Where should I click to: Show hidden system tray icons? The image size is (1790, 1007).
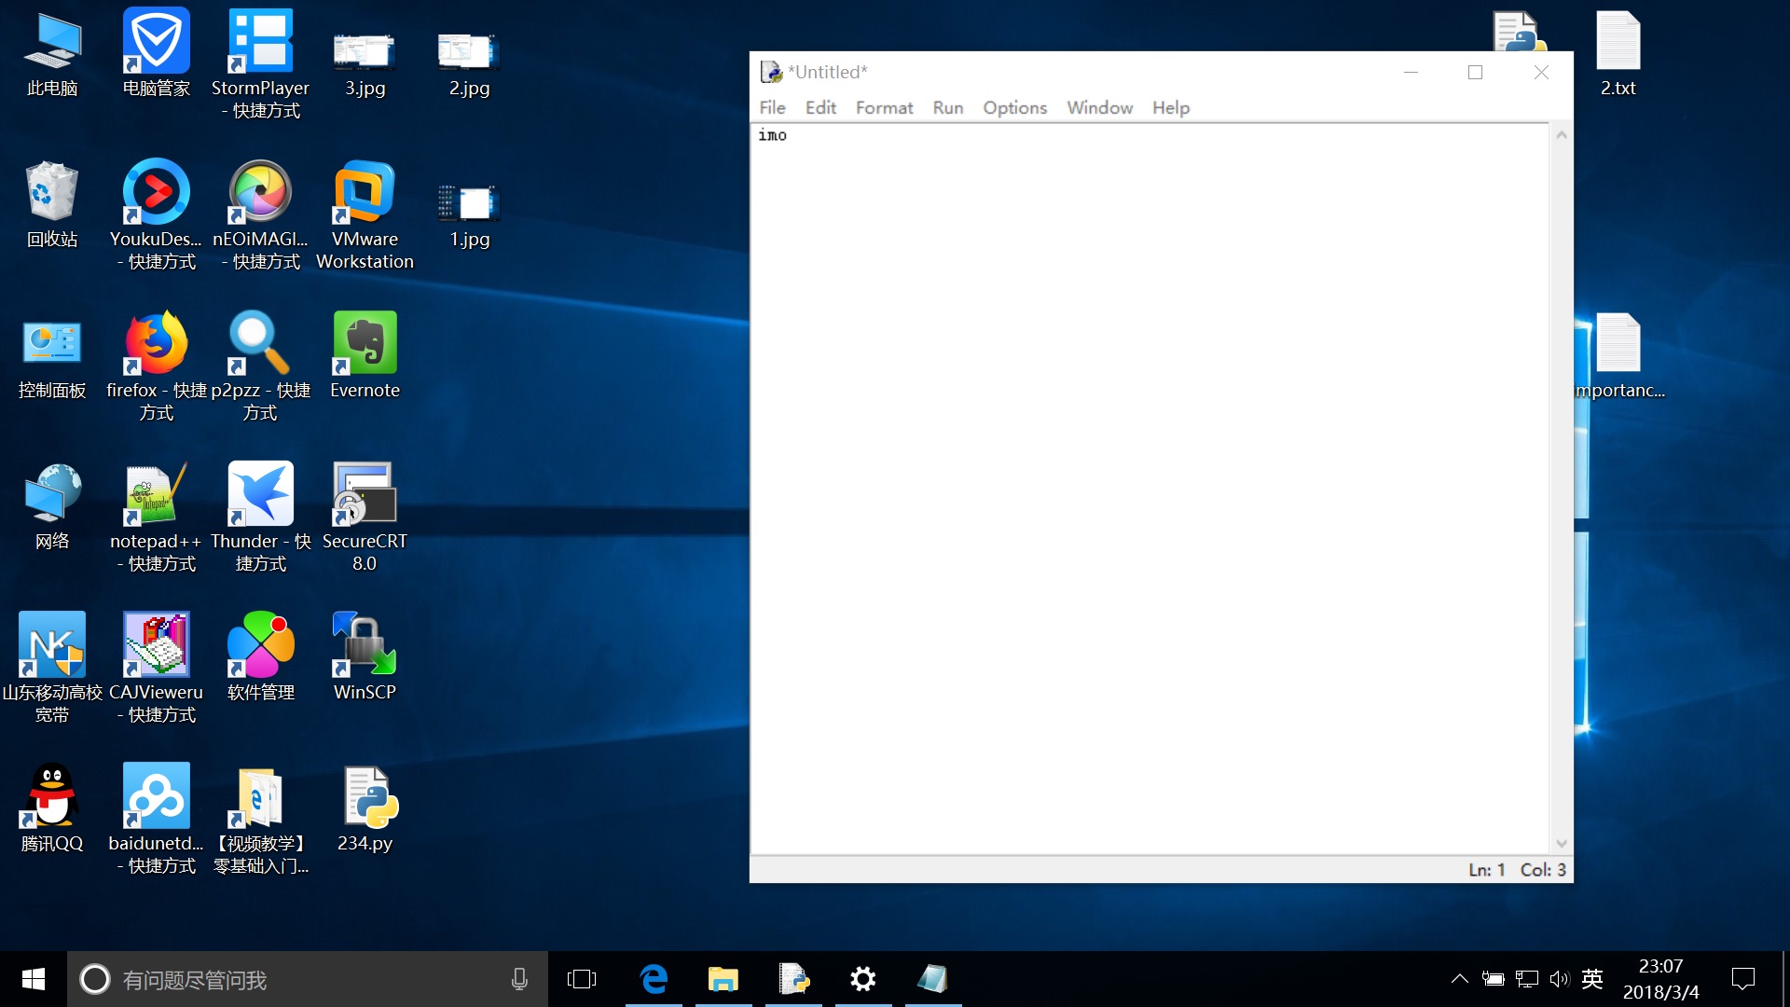[x=1460, y=979]
